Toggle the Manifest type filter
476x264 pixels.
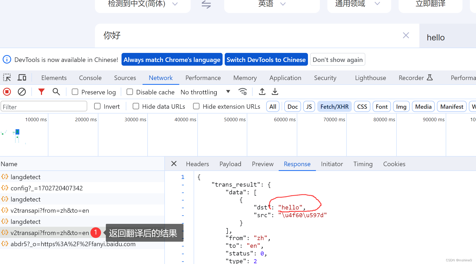[x=452, y=107]
